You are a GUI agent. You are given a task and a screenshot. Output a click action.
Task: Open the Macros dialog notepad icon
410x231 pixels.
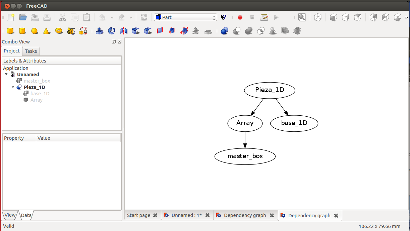tap(264, 17)
